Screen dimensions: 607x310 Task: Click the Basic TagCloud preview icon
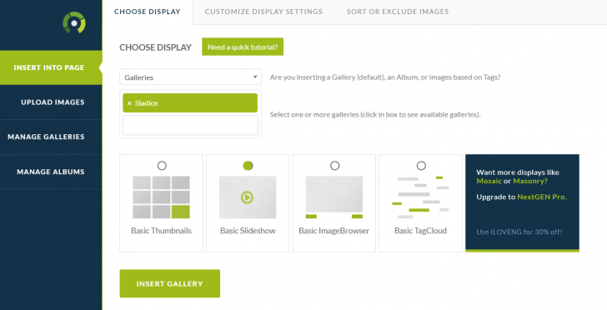(x=420, y=197)
